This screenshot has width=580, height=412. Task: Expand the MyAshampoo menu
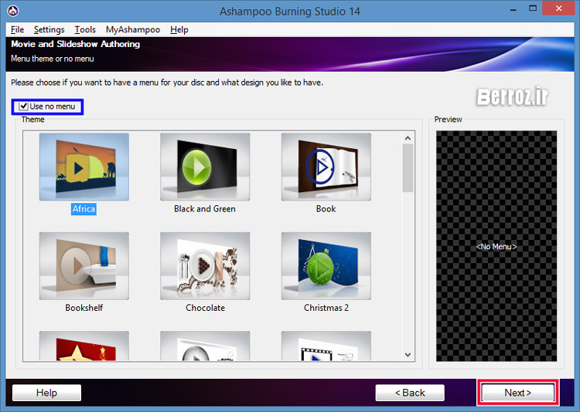[133, 29]
